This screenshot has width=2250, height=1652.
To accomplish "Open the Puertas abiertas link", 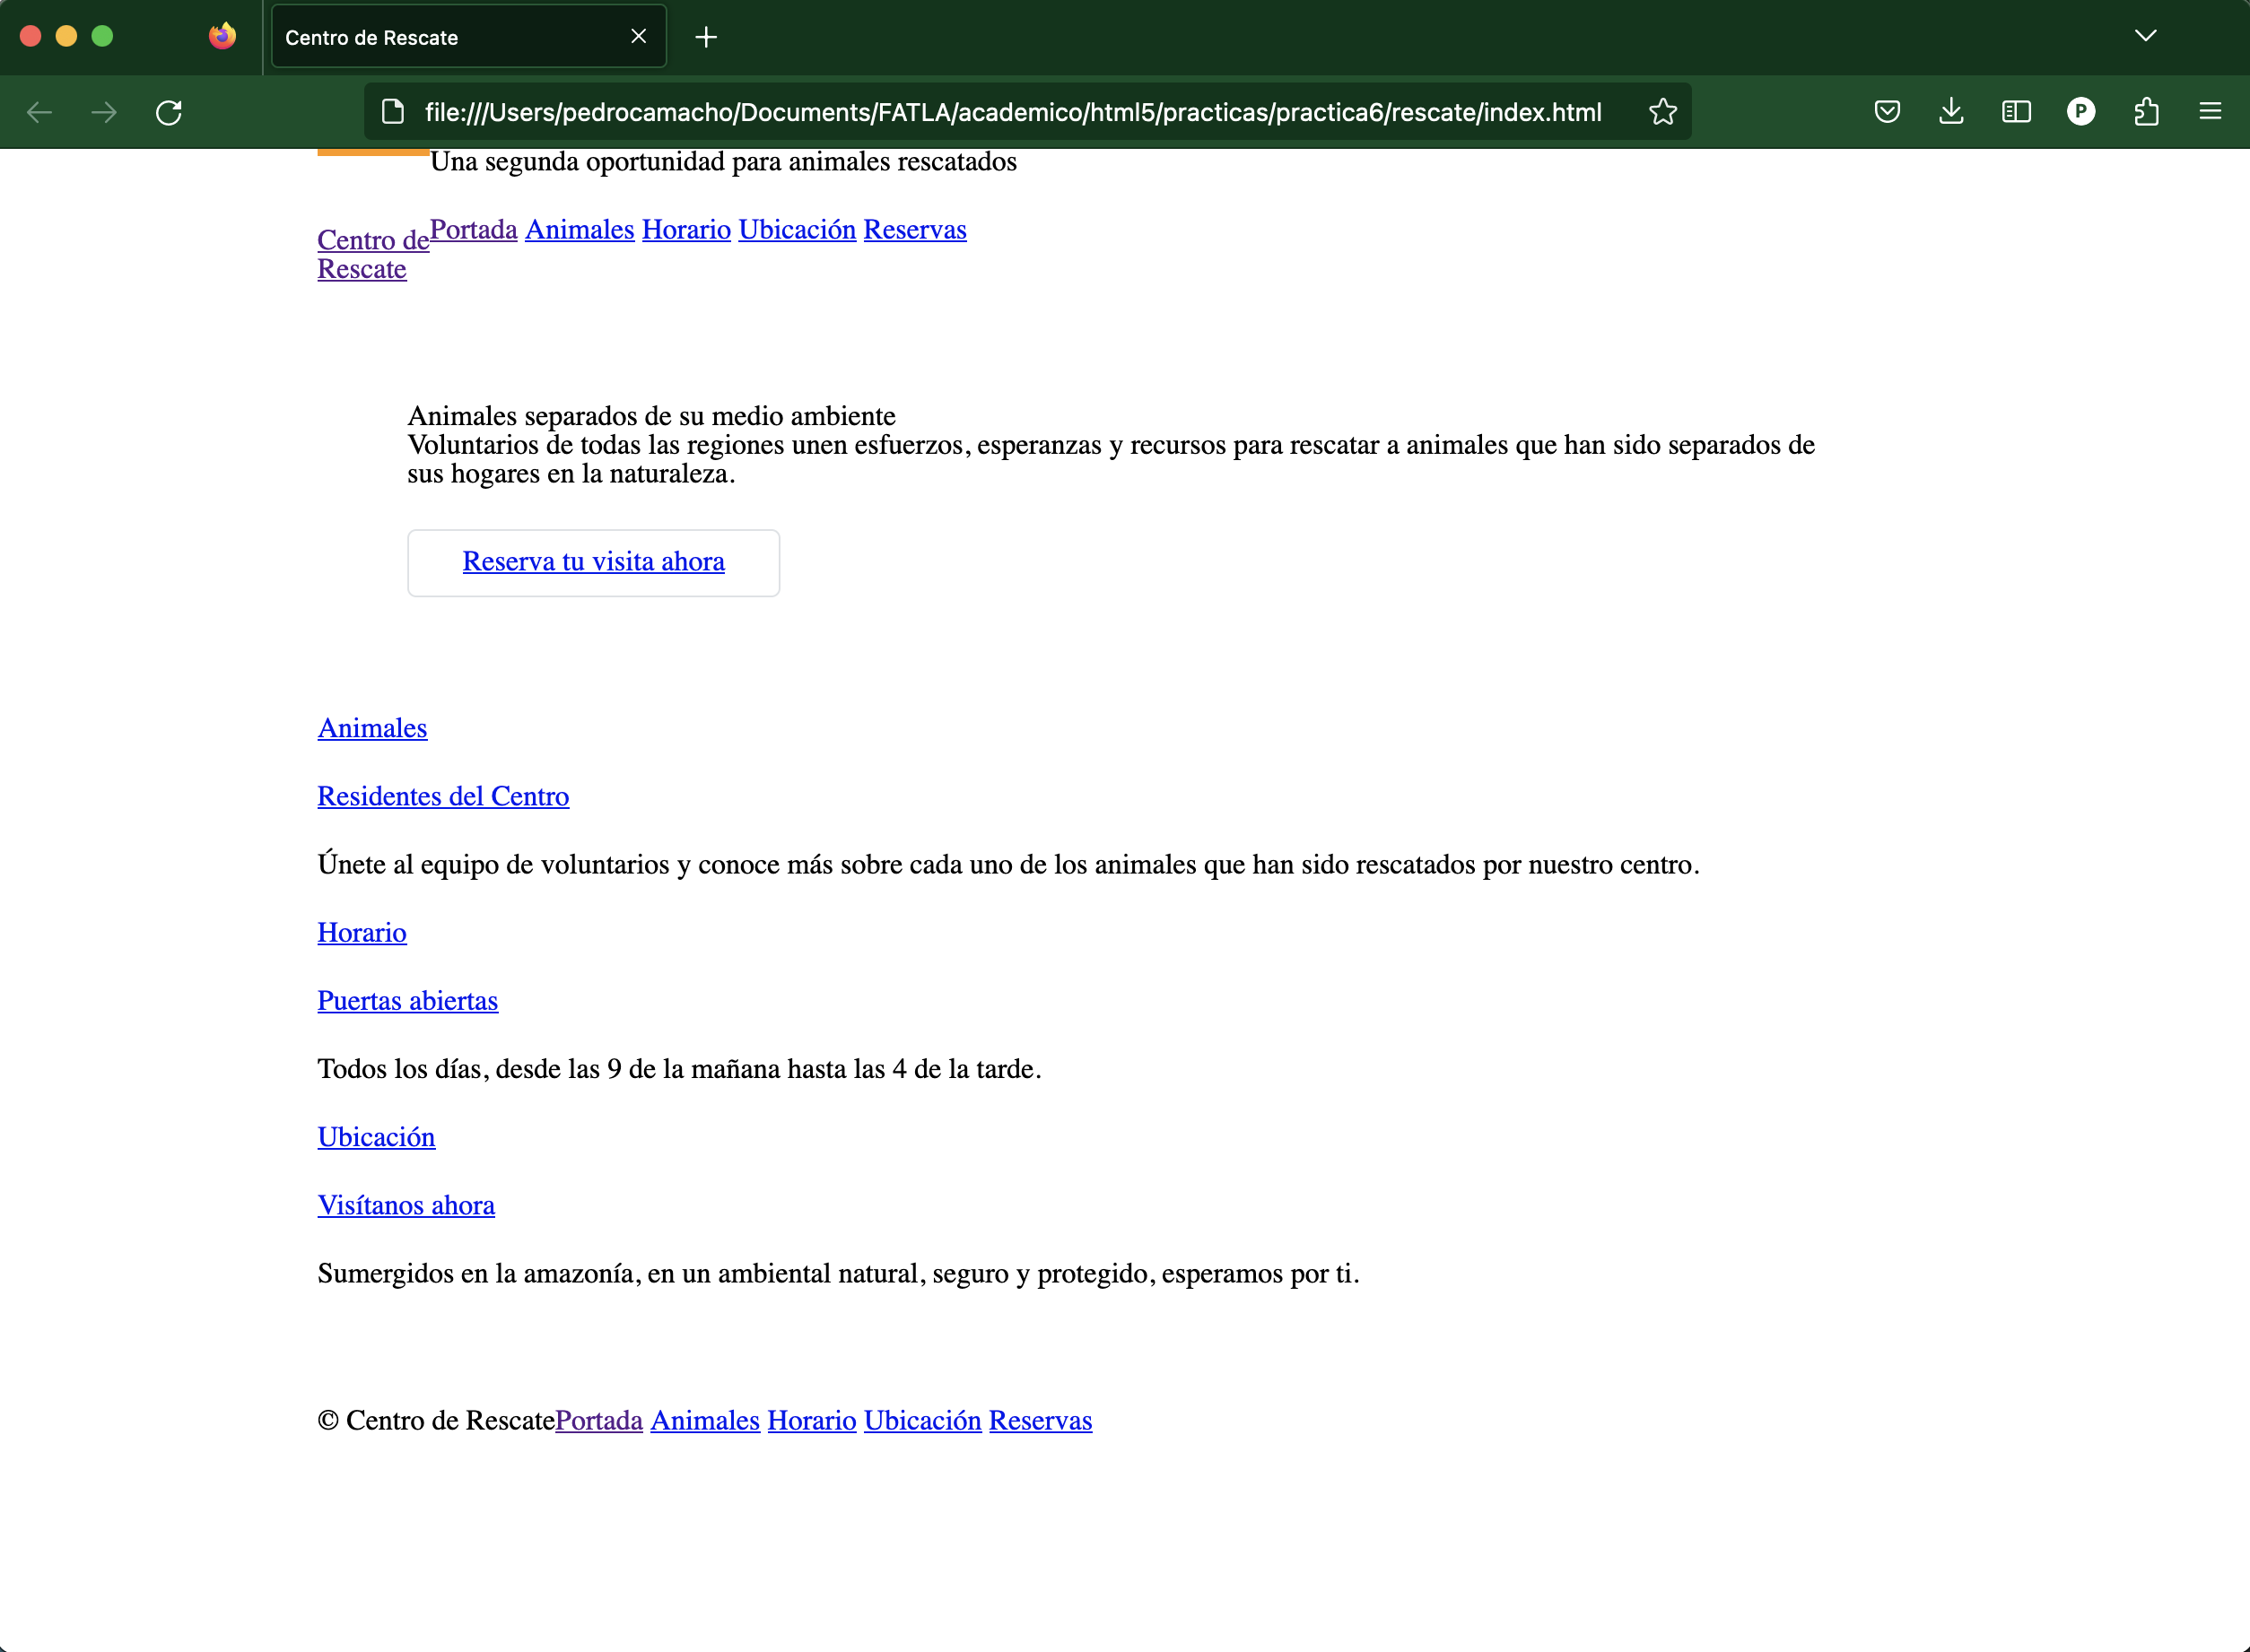I will pyautogui.click(x=407, y=1001).
